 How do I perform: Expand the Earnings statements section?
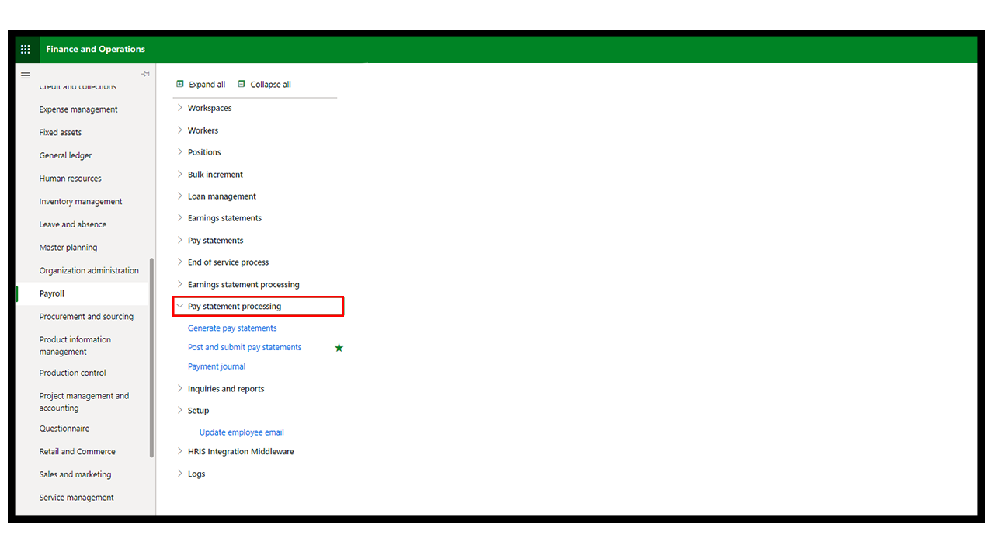pos(180,218)
